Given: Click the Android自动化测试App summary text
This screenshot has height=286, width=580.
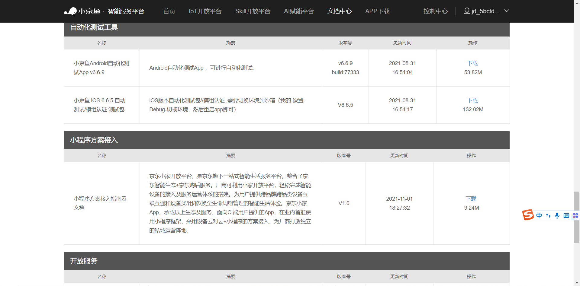Looking at the screenshot, I should click(203, 68).
